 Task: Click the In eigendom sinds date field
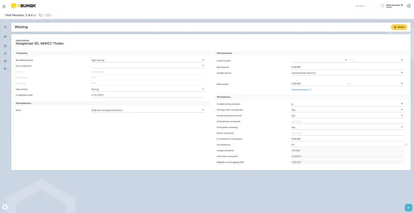pyautogui.click(x=148, y=95)
